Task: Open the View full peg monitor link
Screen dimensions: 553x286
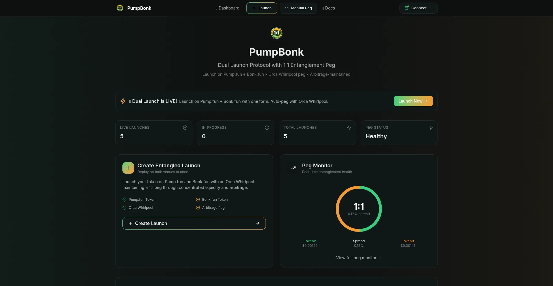Action: pos(359,258)
